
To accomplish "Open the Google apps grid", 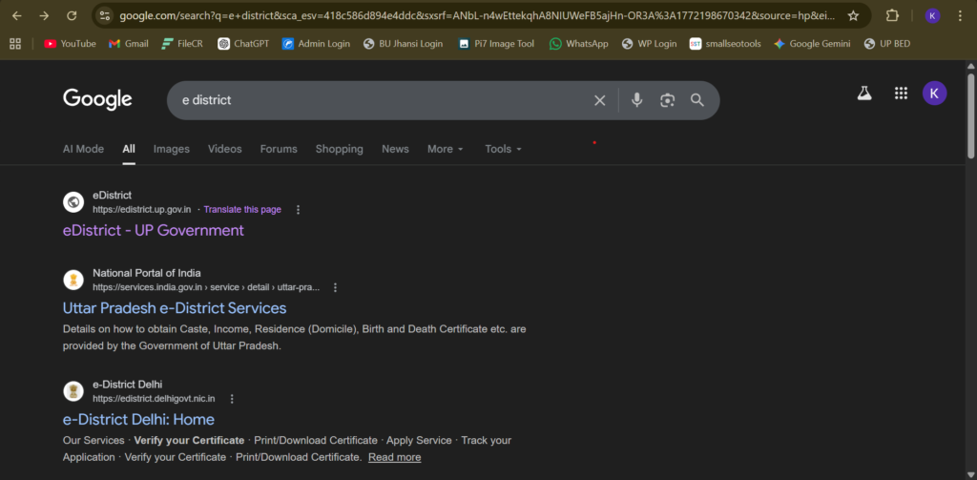I will [x=900, y=94].
